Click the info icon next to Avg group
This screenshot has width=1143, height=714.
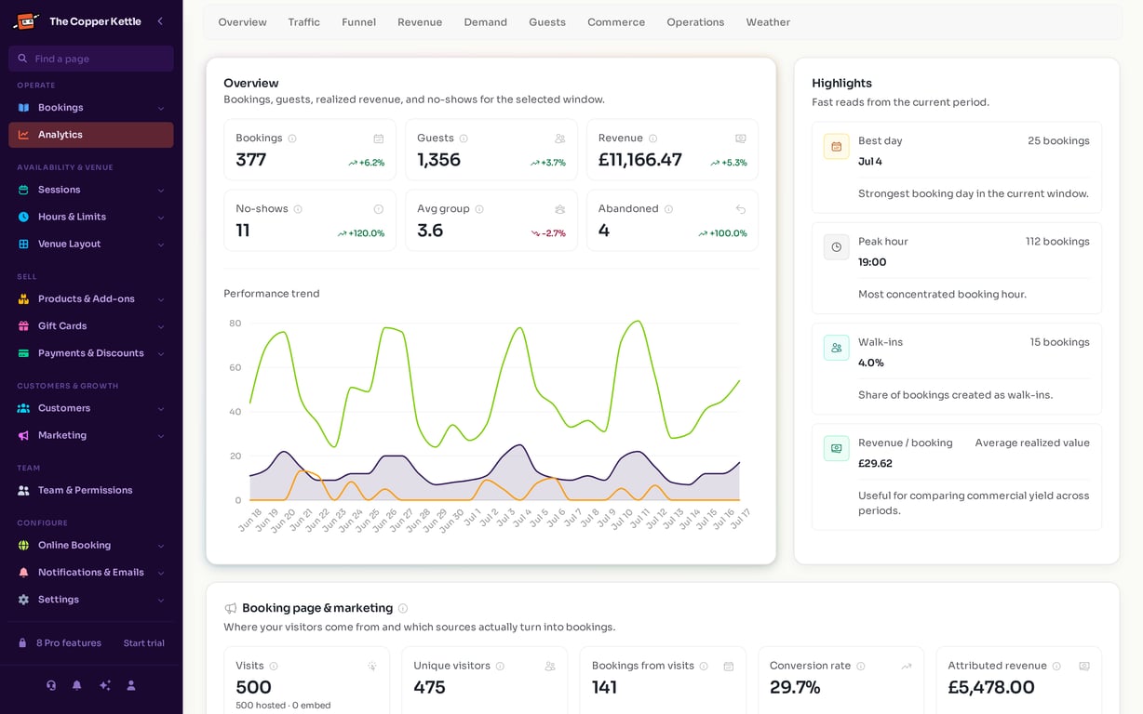(x=479, y=209)
